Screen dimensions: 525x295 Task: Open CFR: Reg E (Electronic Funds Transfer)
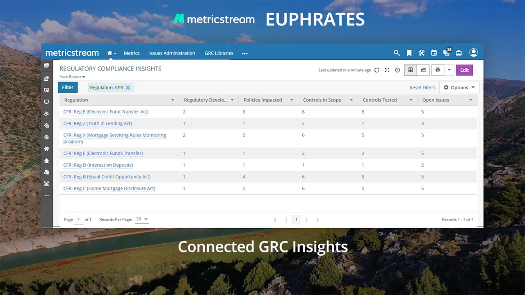(103, 153)
